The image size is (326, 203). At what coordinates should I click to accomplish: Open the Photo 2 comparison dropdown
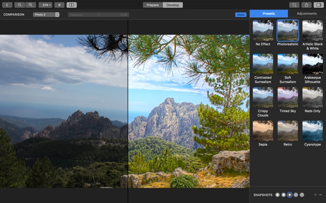[46, 15]
